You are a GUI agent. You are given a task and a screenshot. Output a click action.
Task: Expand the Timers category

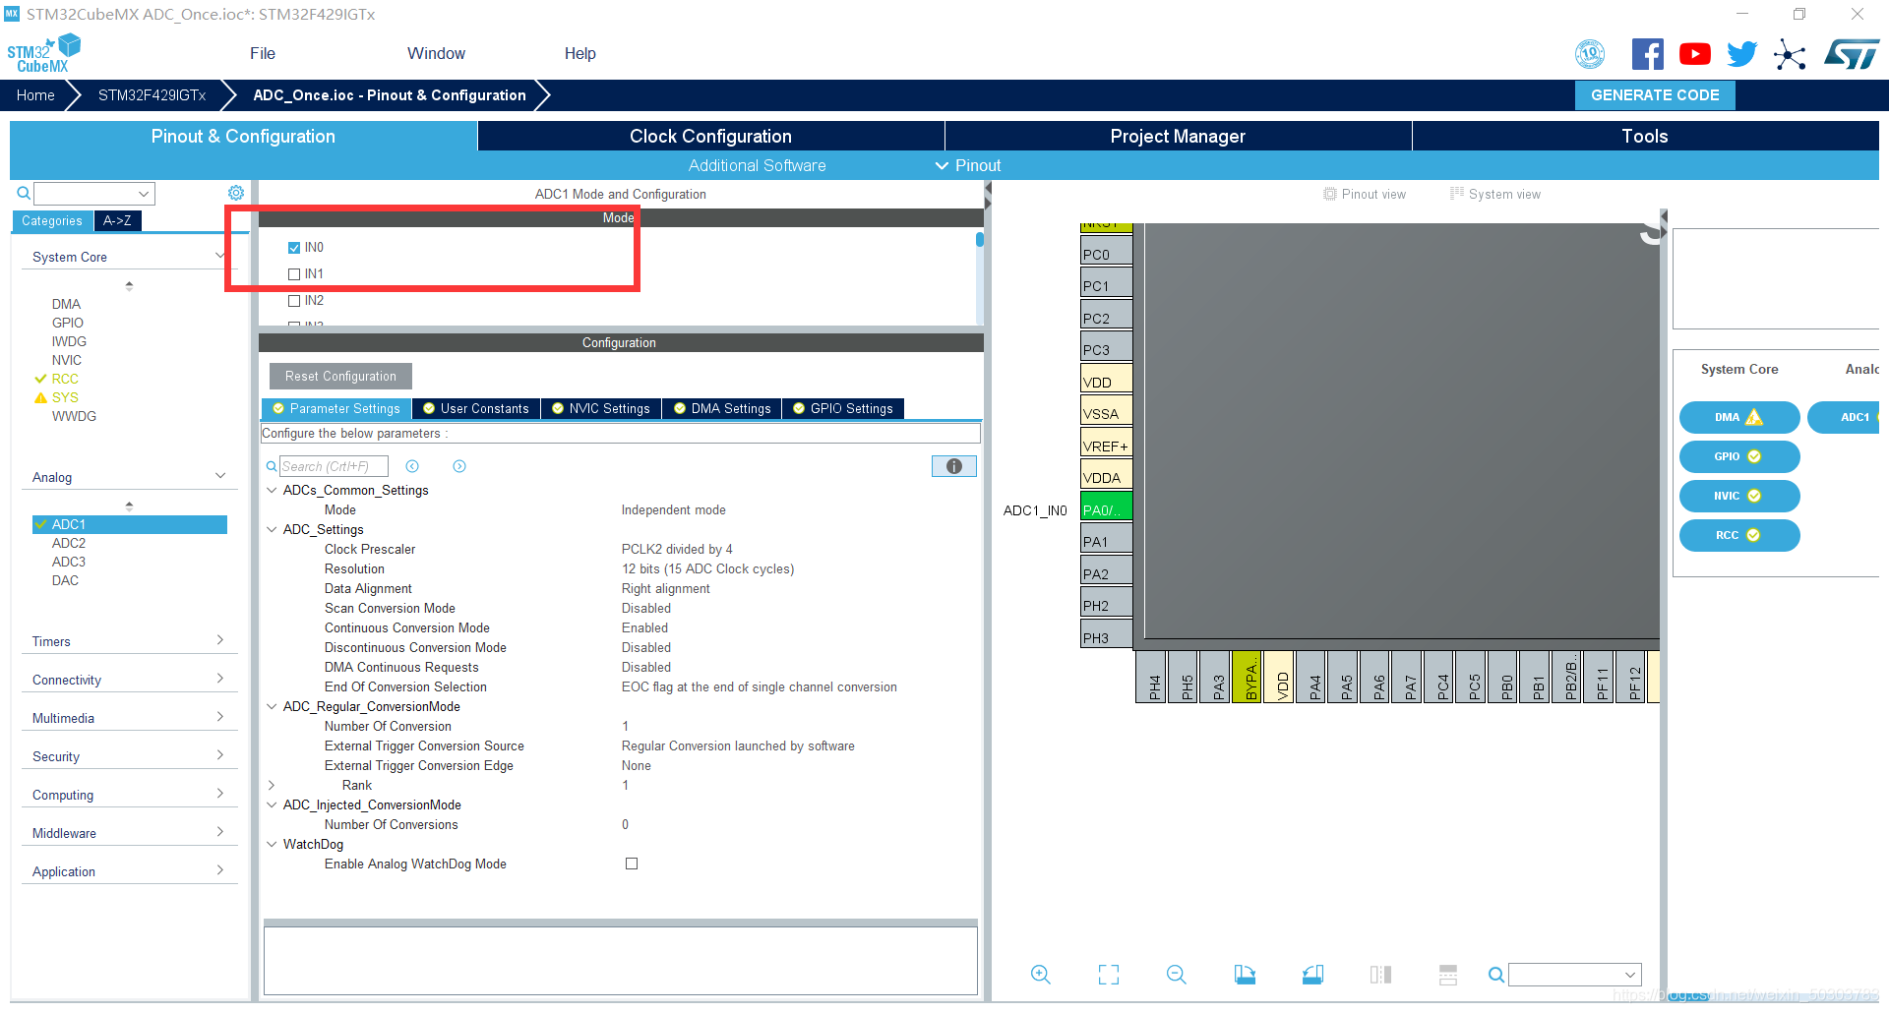[x=220, y=640]
